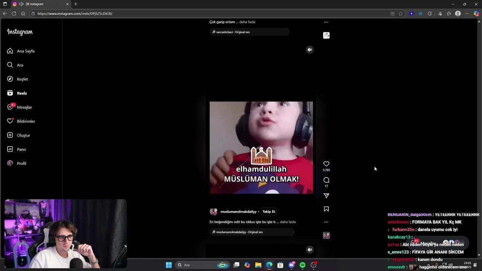Open audio thumbnail of muslumanolmakdailyy reel

pos(326,236)
